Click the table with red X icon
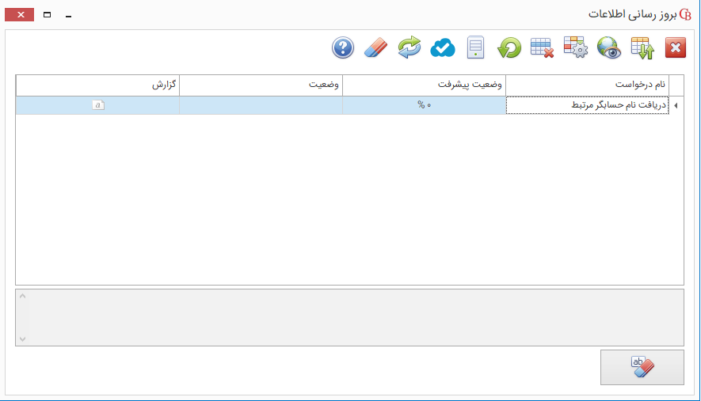Screen dimensions: 701x401 542,48
